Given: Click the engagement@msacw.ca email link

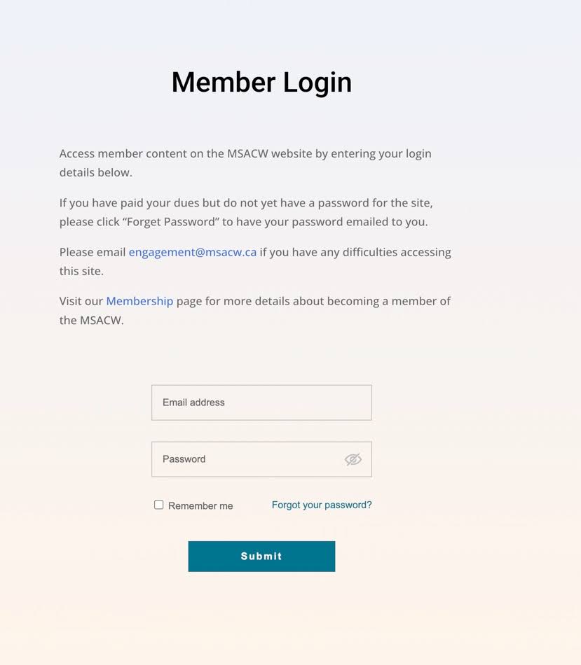Looking at the screenshot, I should point(193,252).
